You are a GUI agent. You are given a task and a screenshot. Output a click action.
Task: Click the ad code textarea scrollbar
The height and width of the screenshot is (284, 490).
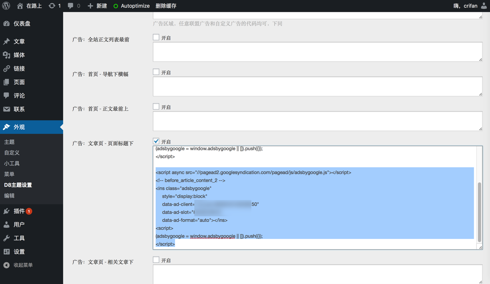(479, 212)
